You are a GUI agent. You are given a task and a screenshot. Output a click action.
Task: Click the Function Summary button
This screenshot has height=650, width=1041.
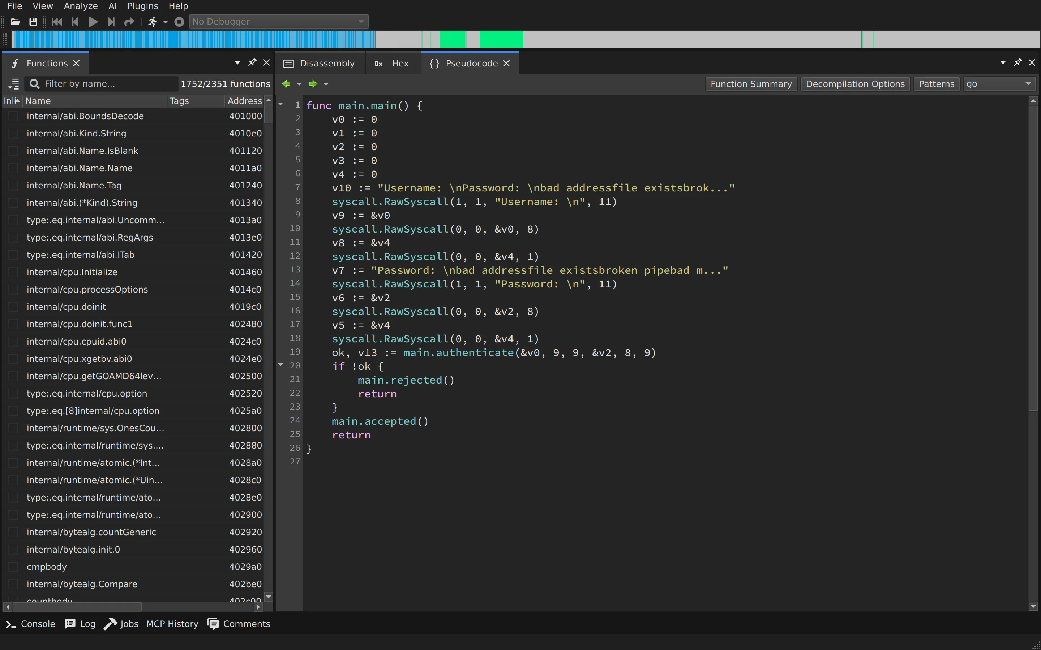tap(751, 84)
